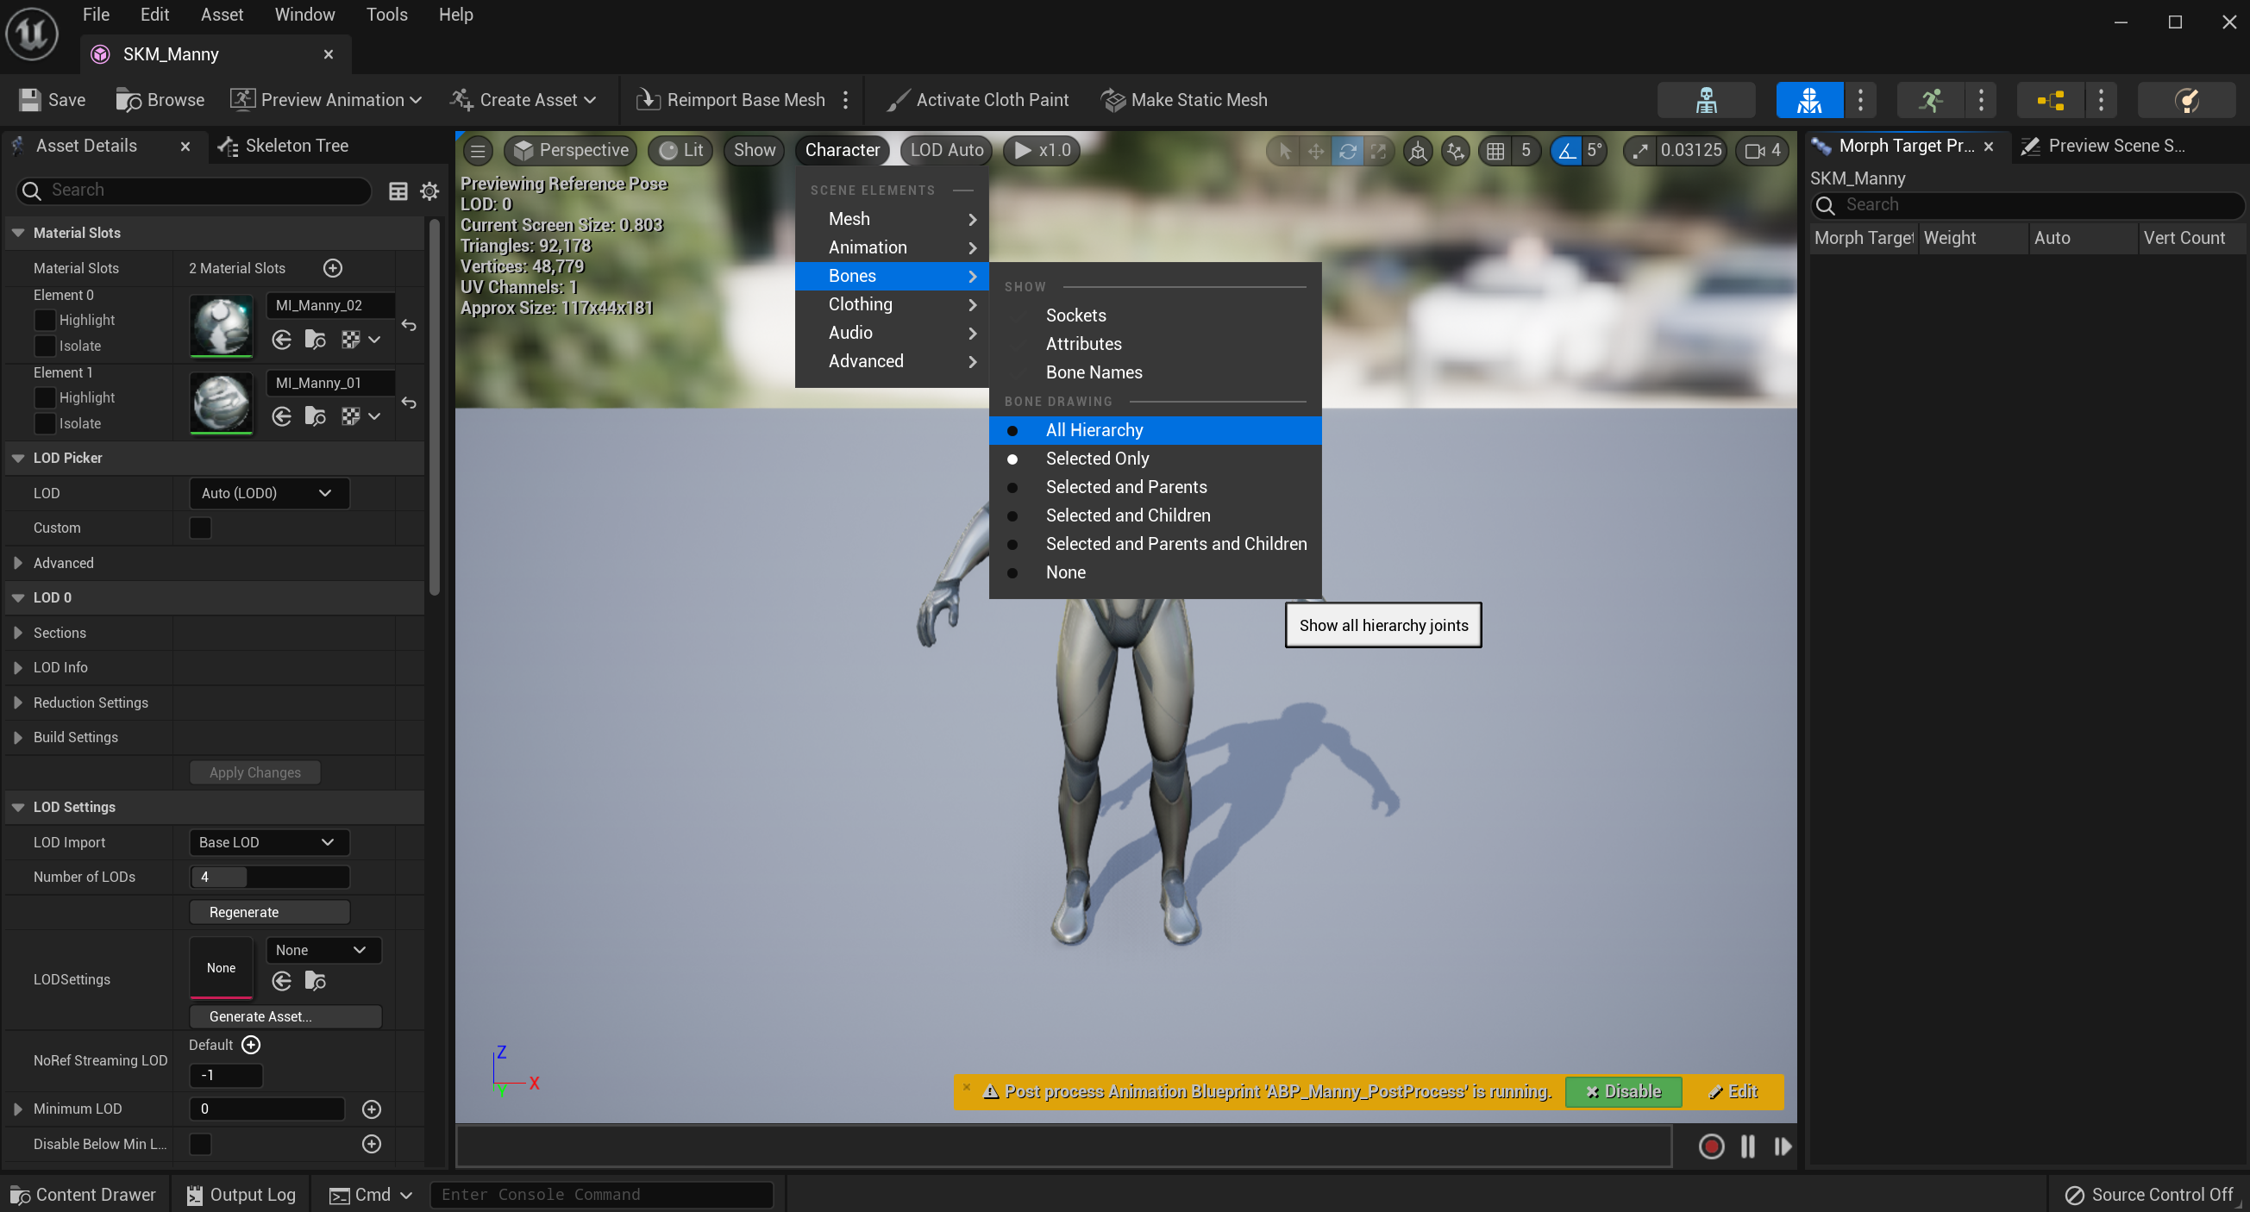The image size is (2250, 1212).
Task: Open the Mesh submenu
Action: coord(892,219)
